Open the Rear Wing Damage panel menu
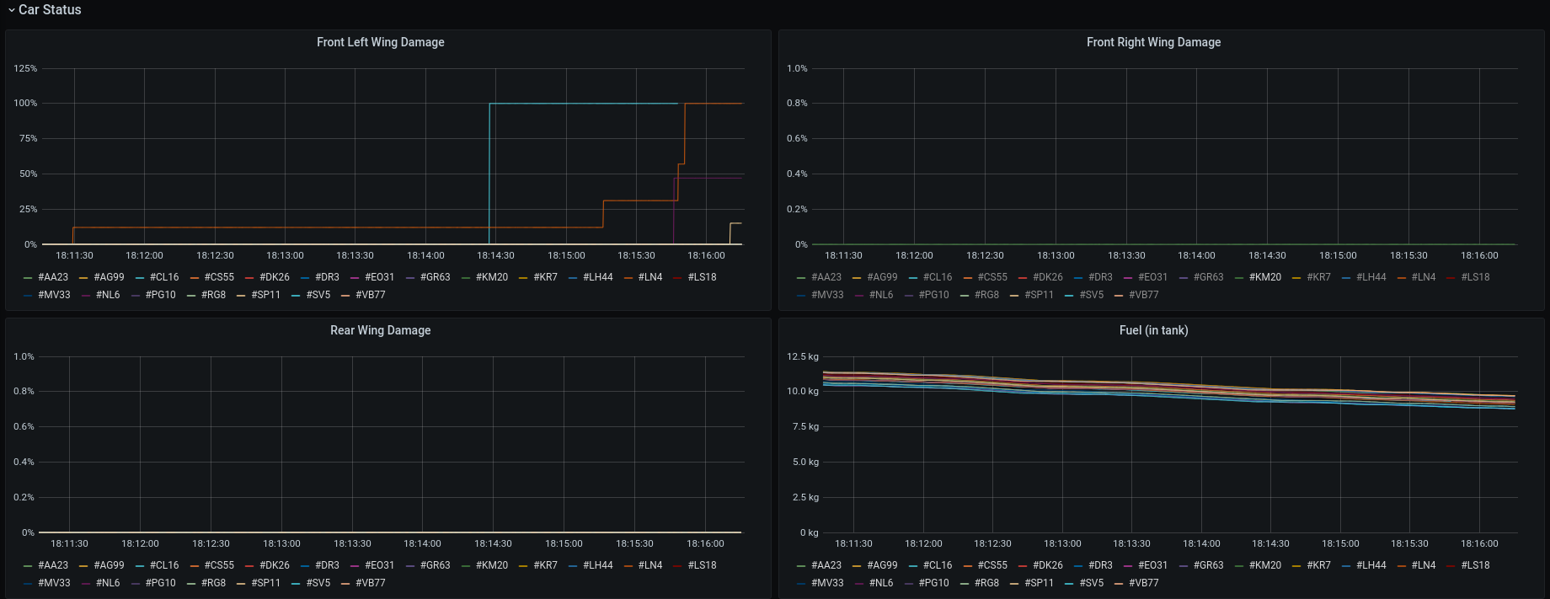This screenshot has height=599, width=1550. [381, 330]
